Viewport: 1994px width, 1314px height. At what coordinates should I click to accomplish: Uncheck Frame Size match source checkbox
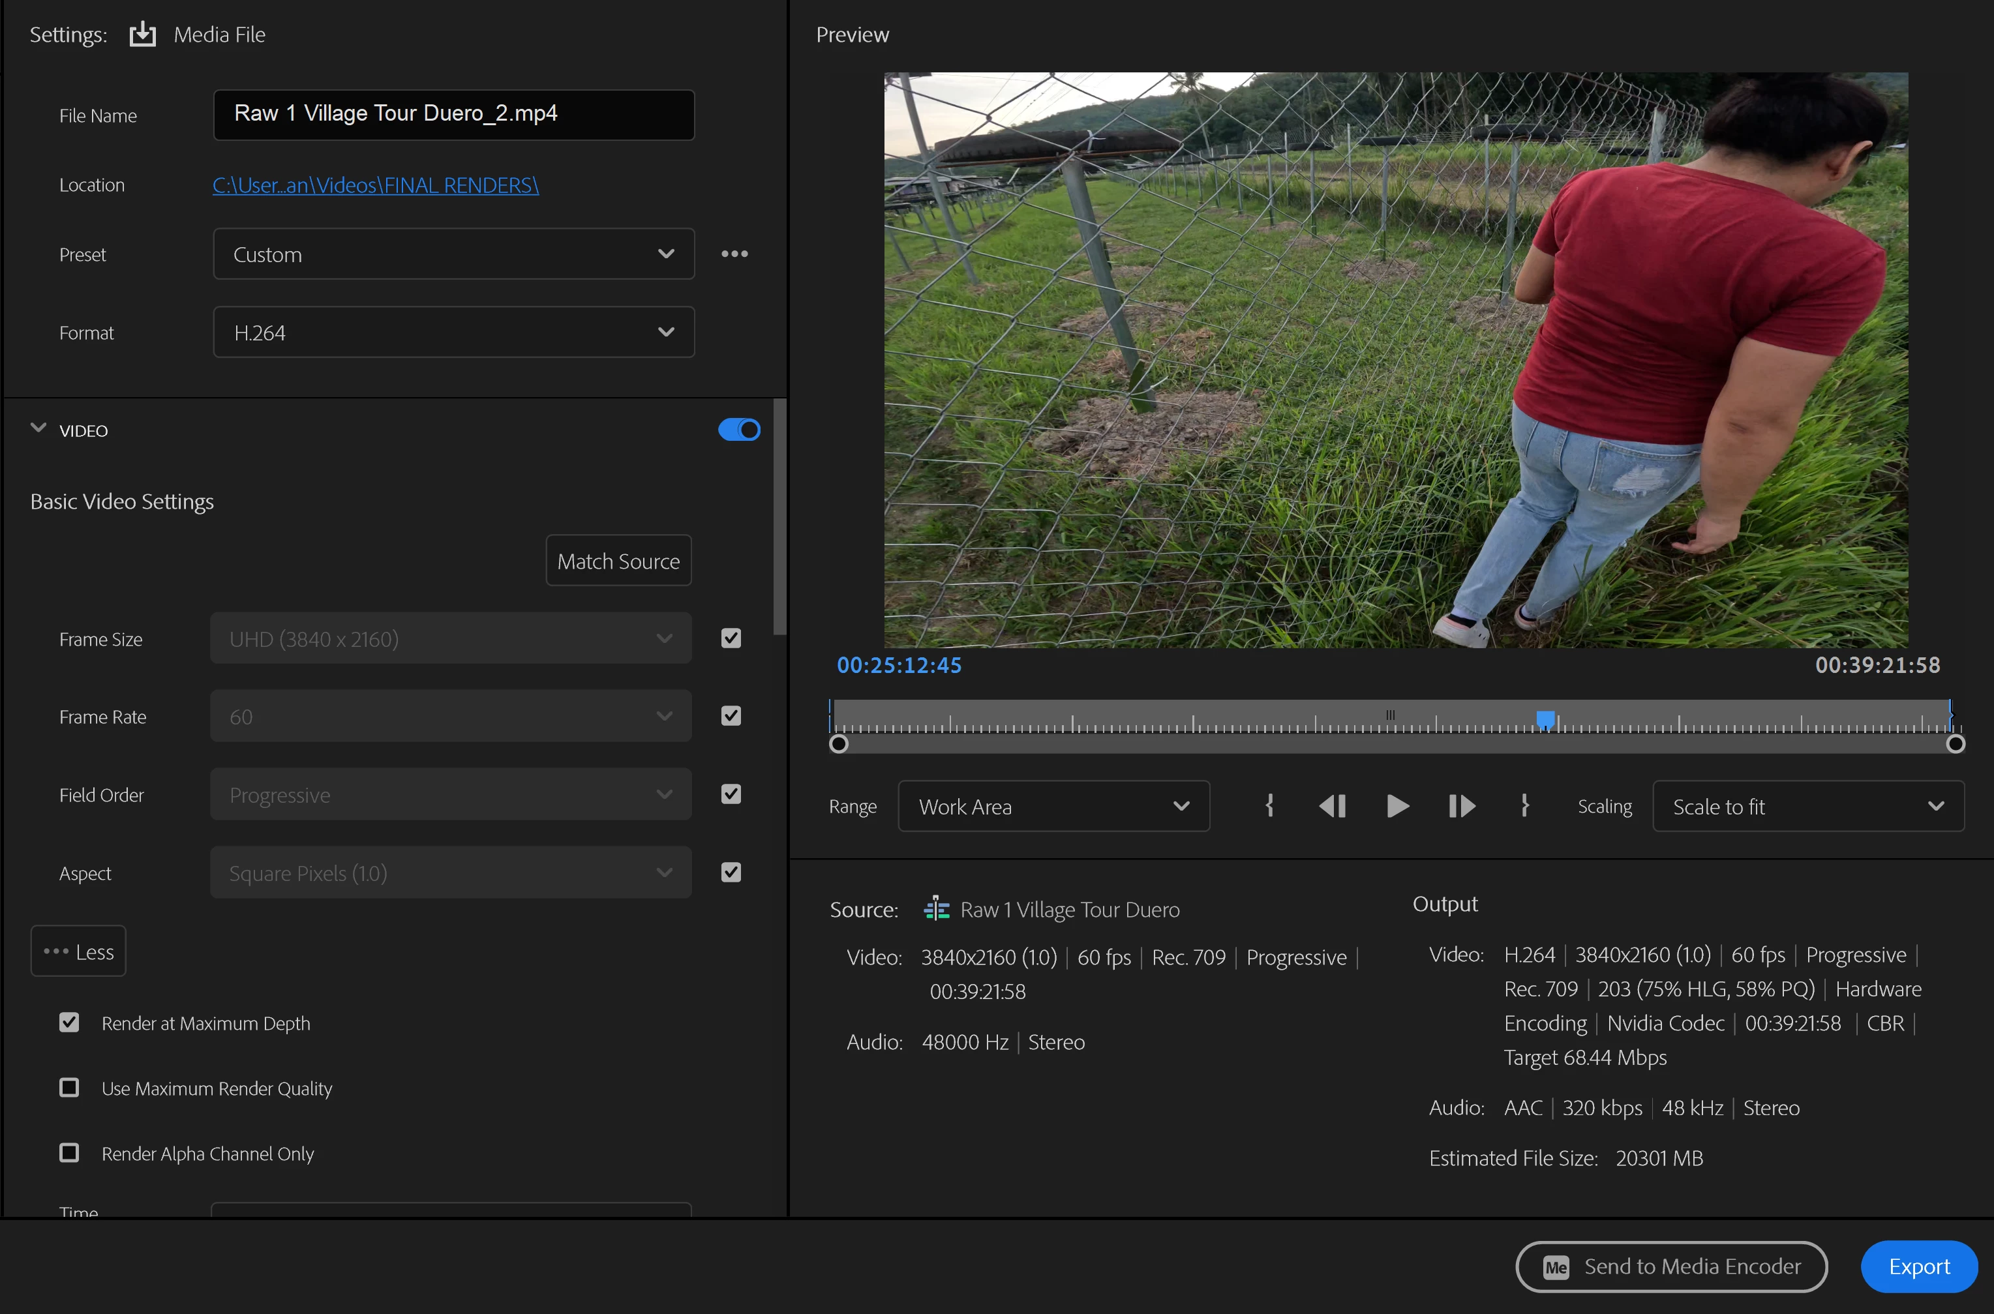coord(731,638)
